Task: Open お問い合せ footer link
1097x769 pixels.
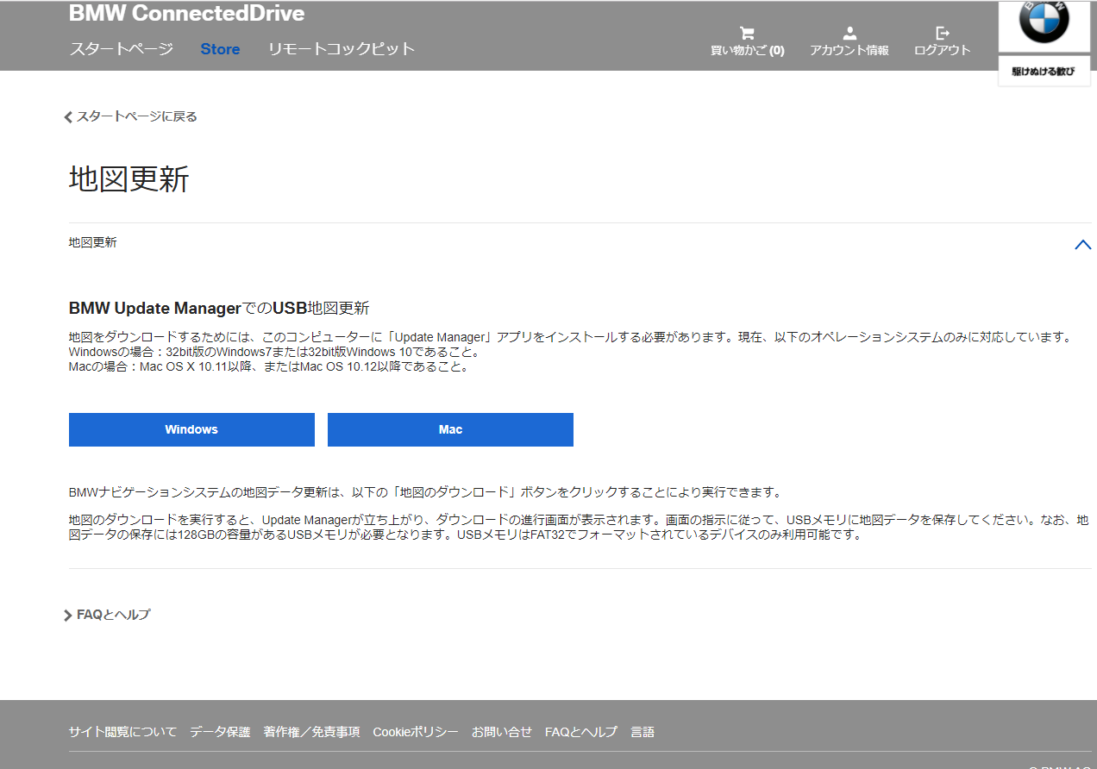Action: tap(502, 732)
